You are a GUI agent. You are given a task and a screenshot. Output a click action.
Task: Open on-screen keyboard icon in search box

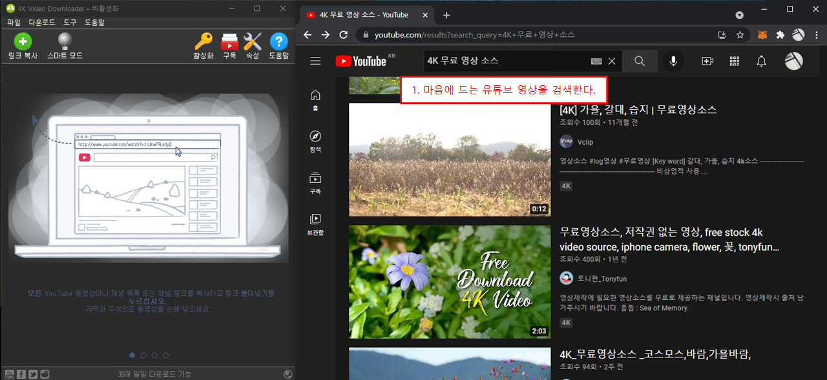click(x=596, y=61)
